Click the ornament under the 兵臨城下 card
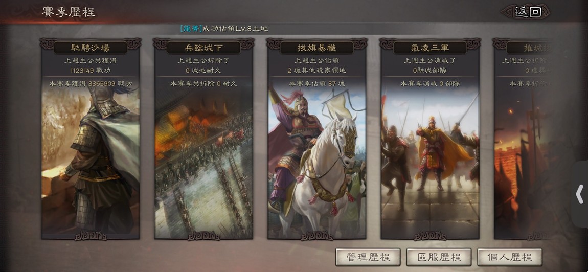 pyautogui.click(x=203, y=236)
